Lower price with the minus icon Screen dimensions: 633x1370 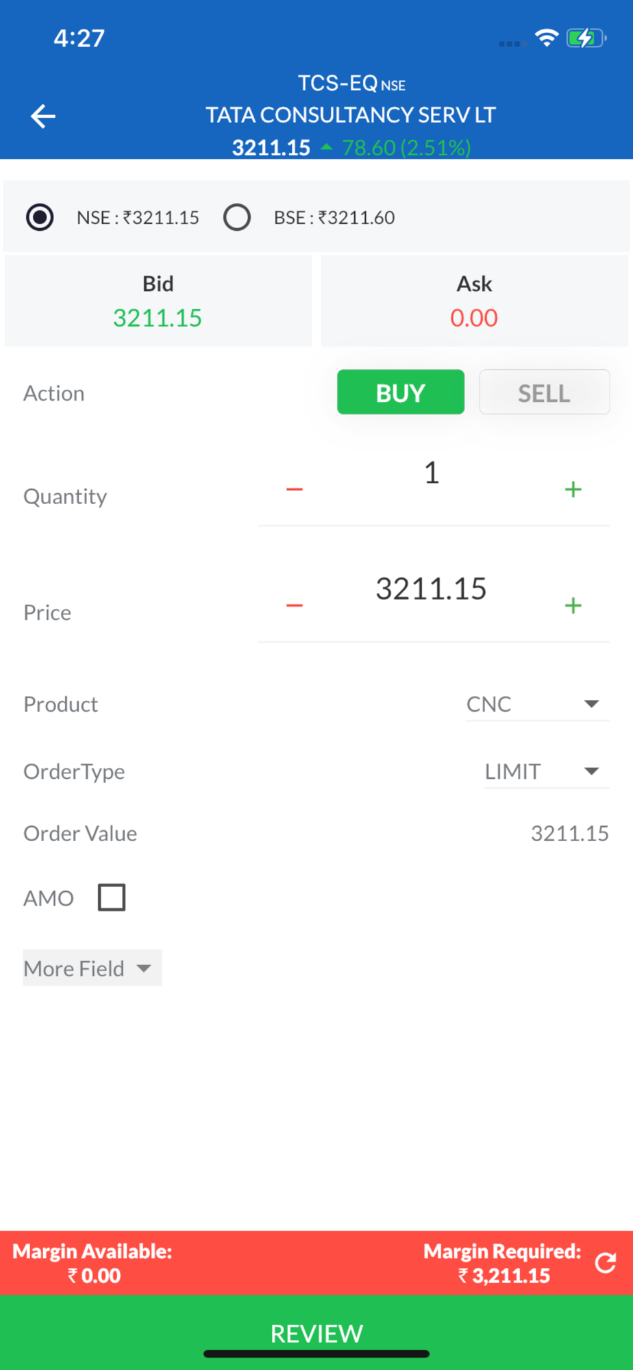pyautogui.click(x=295, y=606)
